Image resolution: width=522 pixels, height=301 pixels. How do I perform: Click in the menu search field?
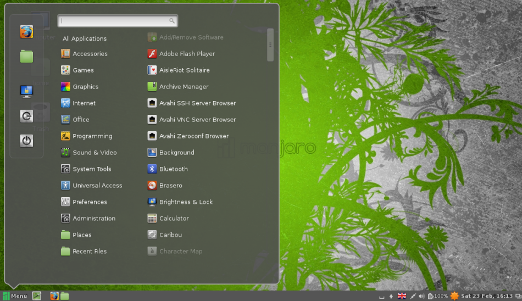tap(118, 21)
